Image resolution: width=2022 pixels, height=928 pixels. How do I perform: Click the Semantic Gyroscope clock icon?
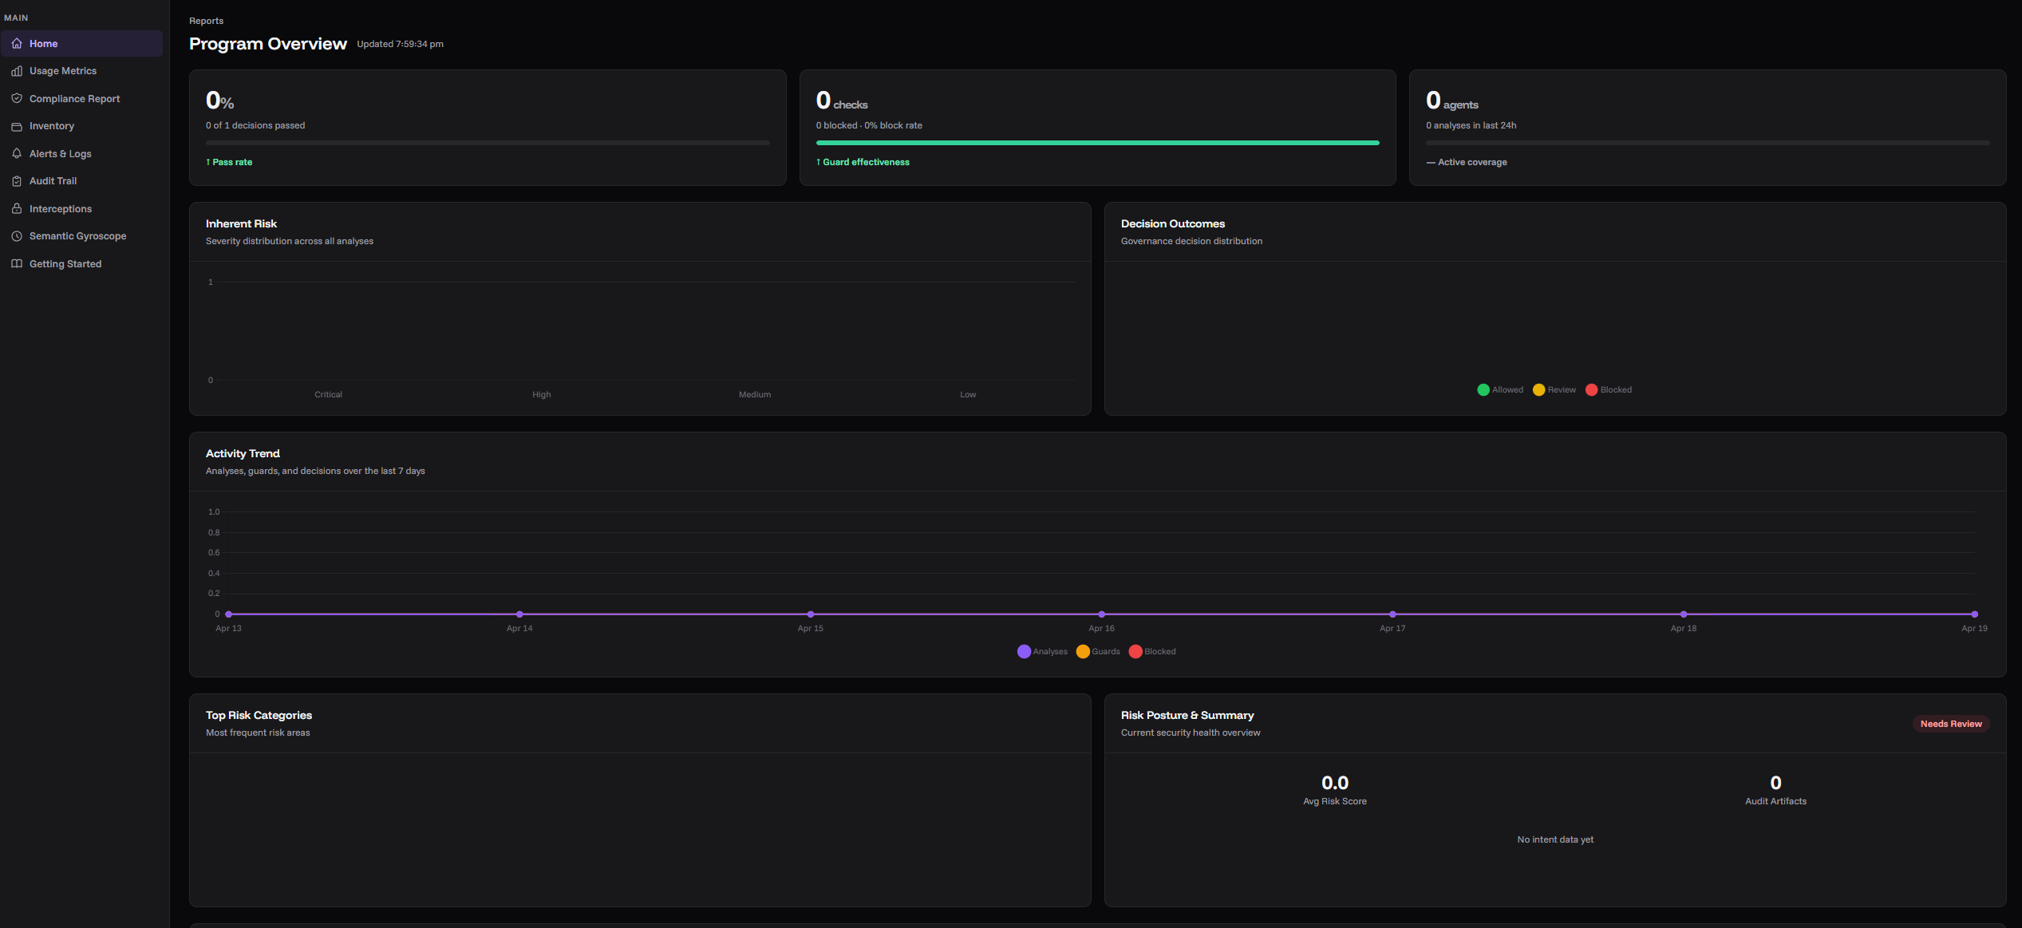tap(17, 236)
